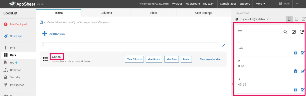Select phone preview mode icon

[289, 19]
